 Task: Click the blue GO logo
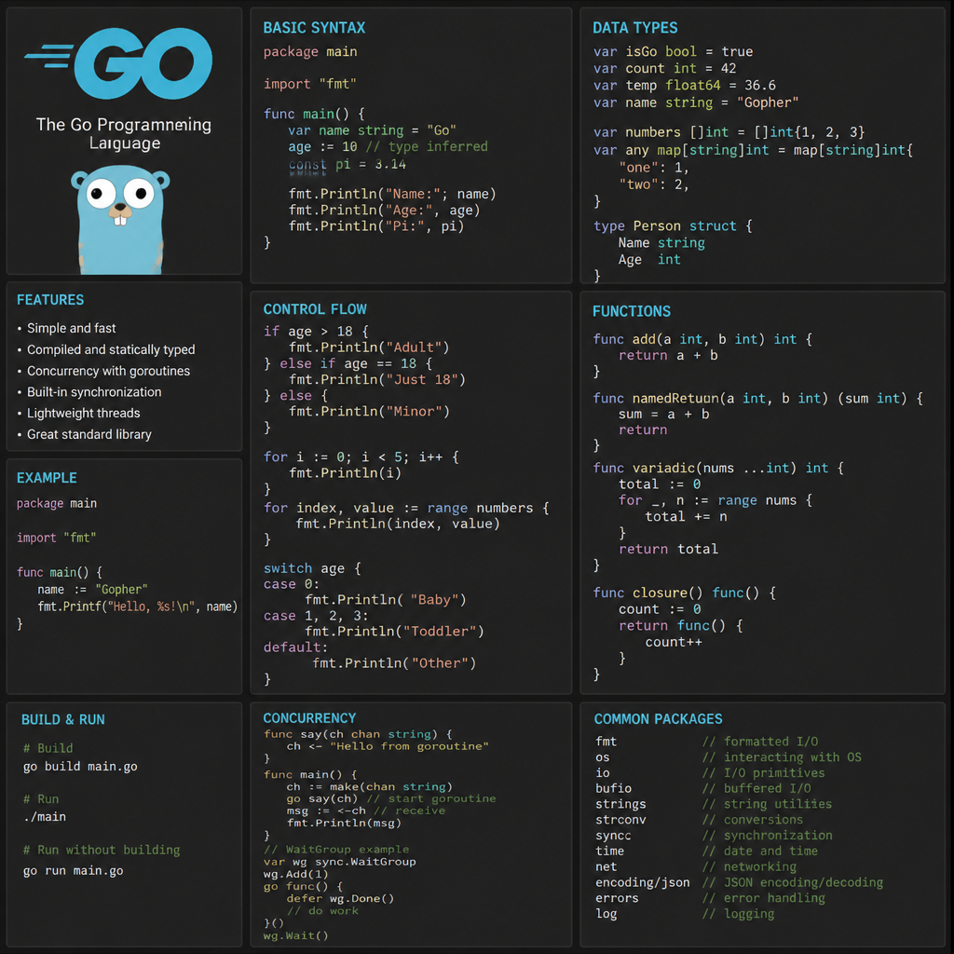(119, 62)
